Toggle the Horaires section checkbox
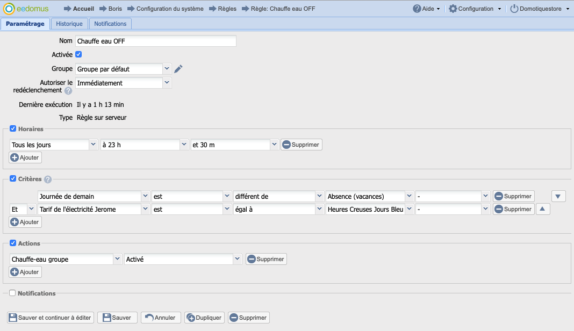 point(13,129)
